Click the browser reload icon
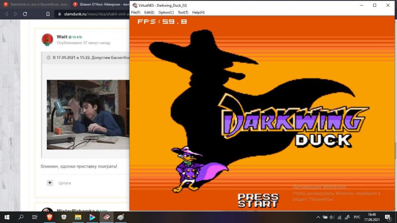Viewport: 397px width, 223px height. (x=25, y=14)
